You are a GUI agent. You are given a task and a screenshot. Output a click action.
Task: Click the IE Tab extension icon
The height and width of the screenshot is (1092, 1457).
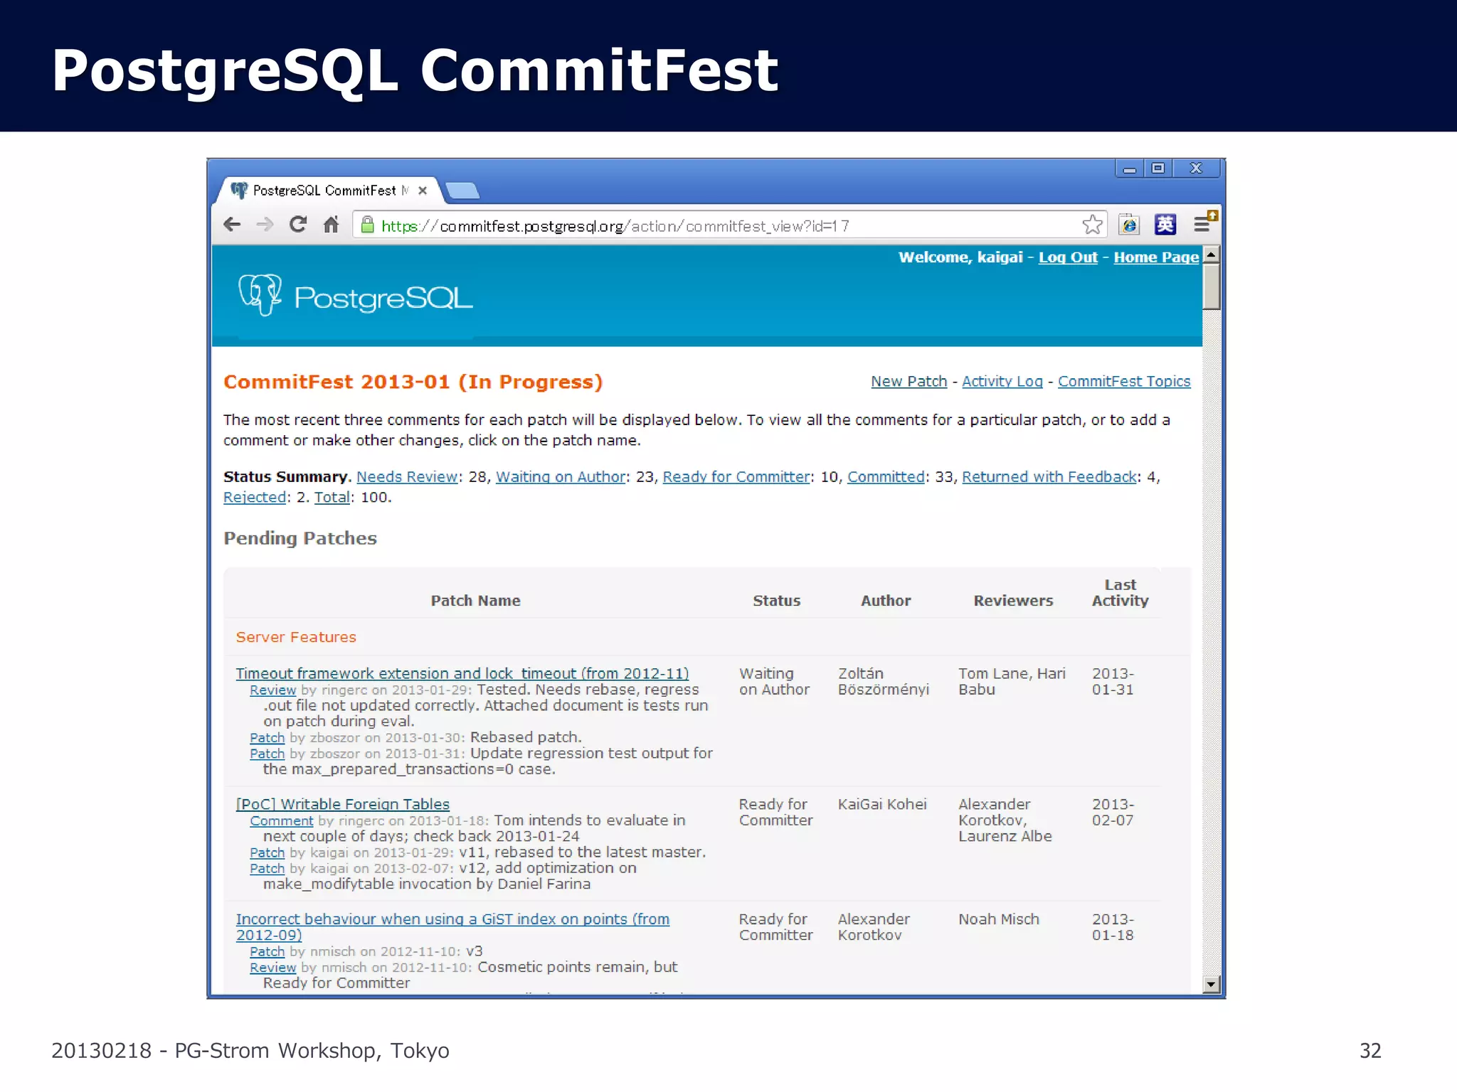1129,225
